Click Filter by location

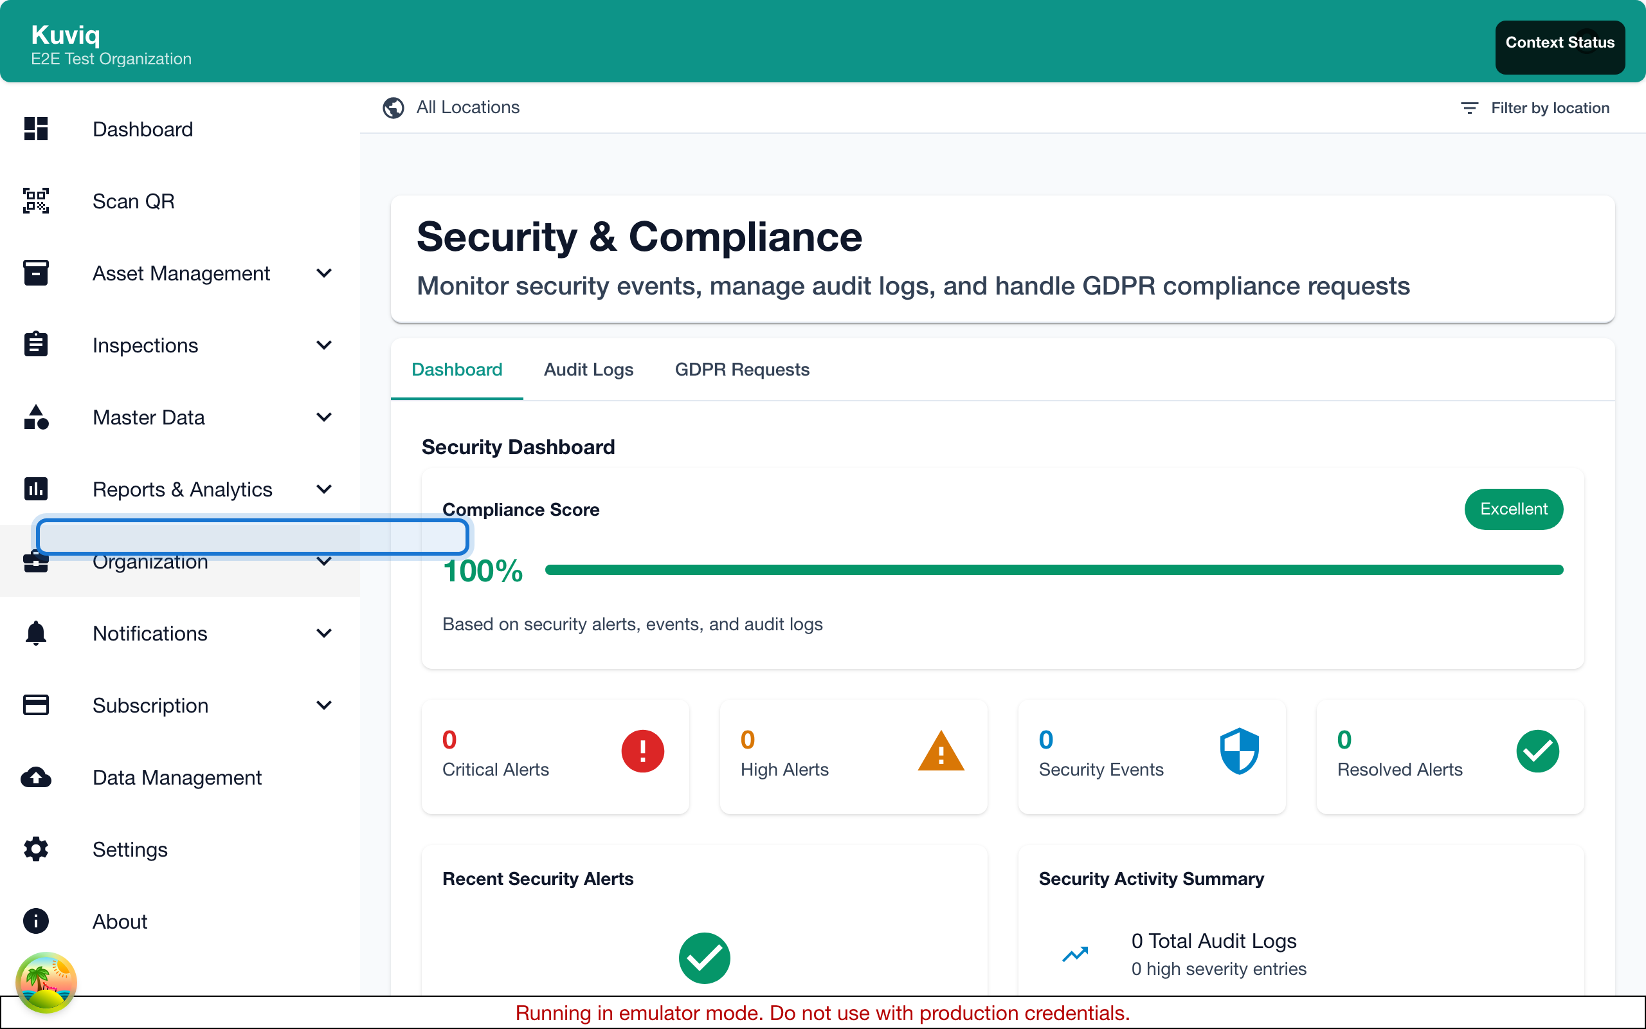click(1535, 108)
